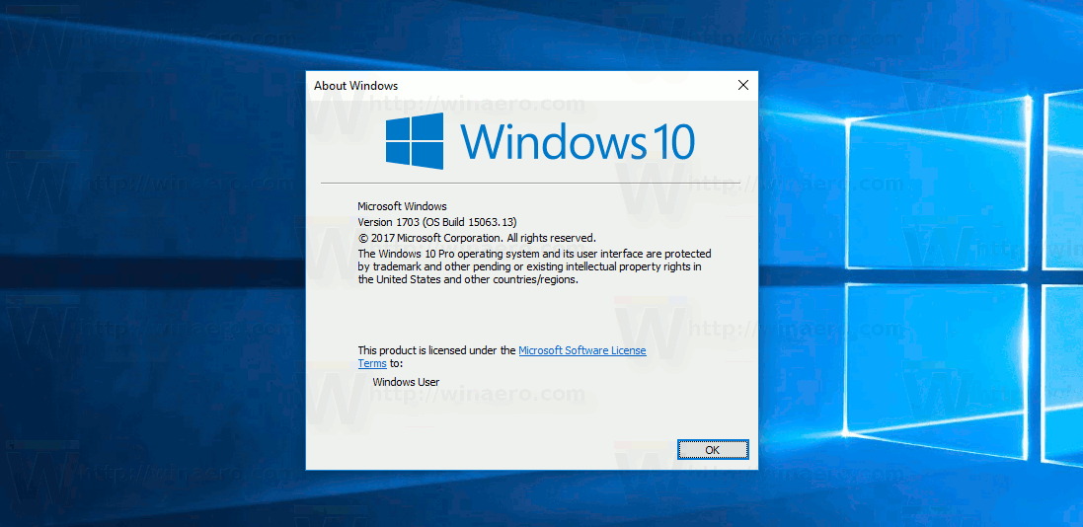Screen dimensions: 1083x527
Task: Click the Windows 10 wordmark text
Action: click(579, 141)
